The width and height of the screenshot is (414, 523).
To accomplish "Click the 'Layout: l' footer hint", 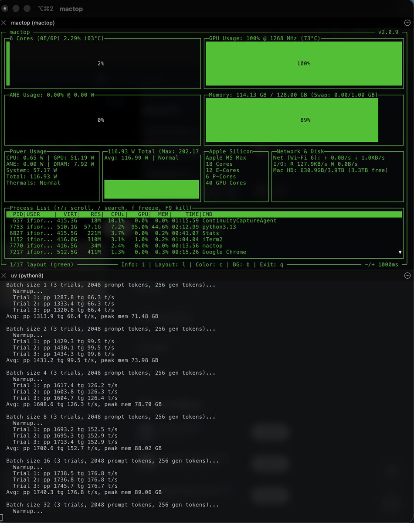I will 170,264.
